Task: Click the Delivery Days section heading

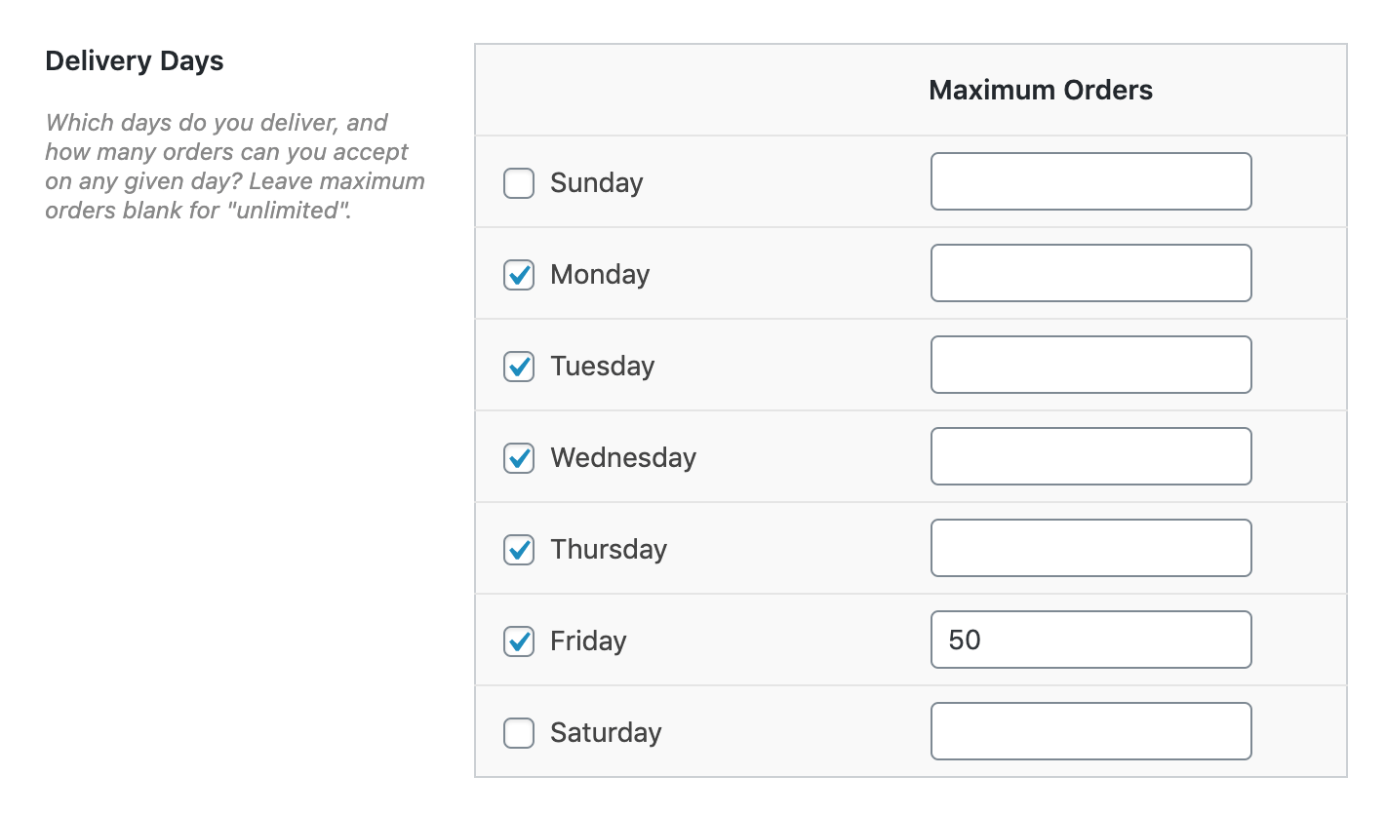Action: click(135, 61)
